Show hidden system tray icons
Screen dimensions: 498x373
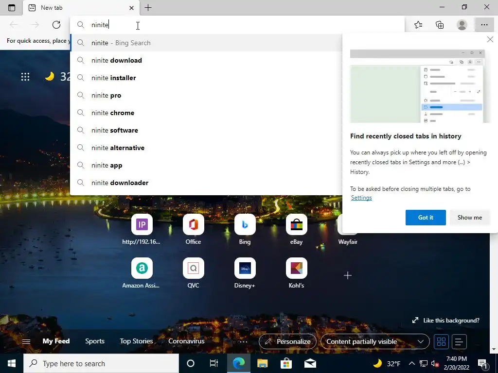point(411,363)
